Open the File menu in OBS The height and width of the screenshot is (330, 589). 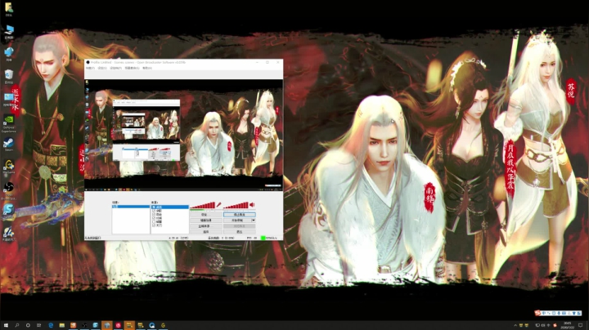90,69
